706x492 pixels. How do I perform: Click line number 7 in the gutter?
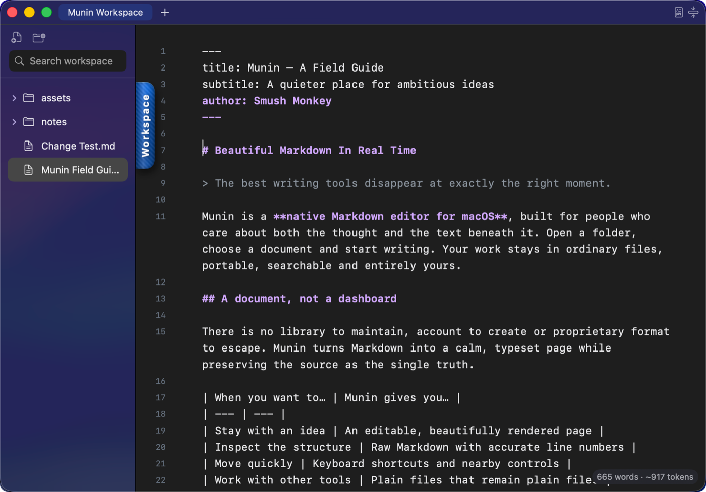(163, 150)
